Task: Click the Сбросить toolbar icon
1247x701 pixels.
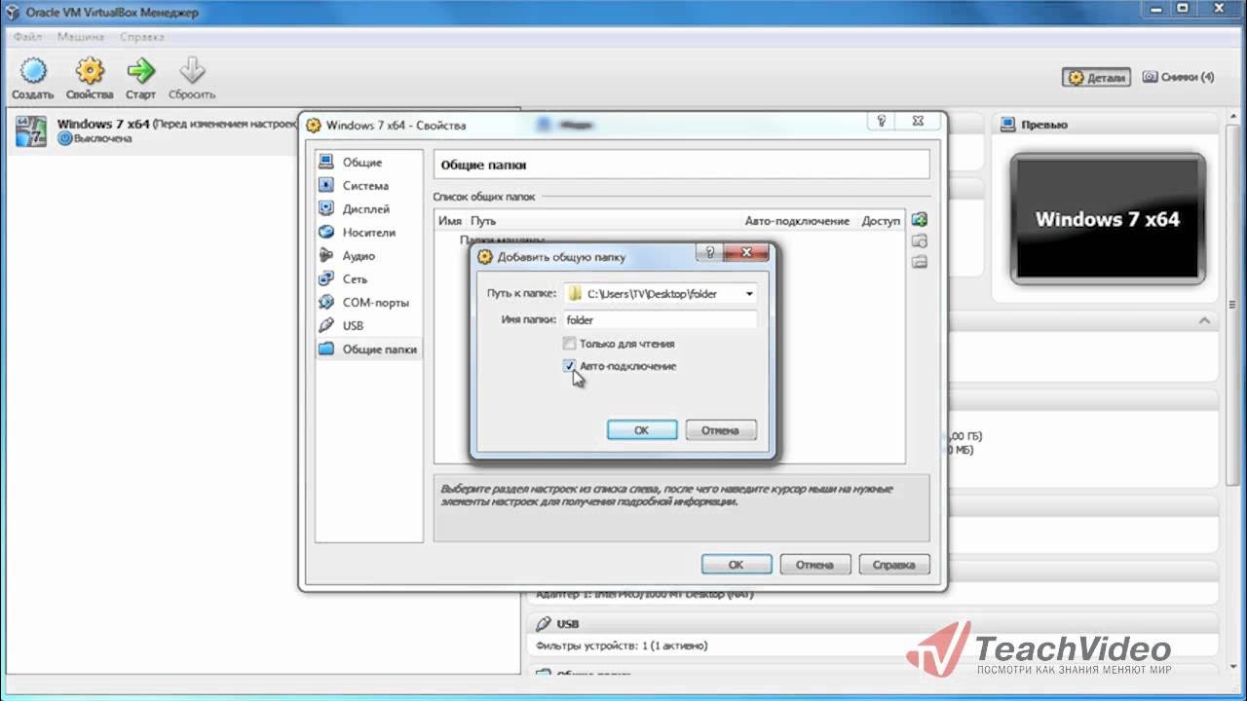Action: pos(192,71)
